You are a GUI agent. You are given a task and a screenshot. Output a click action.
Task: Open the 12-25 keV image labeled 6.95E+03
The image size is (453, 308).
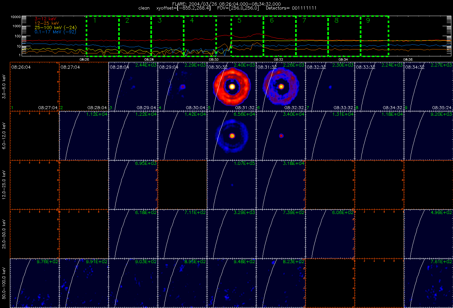coord(133,185)
